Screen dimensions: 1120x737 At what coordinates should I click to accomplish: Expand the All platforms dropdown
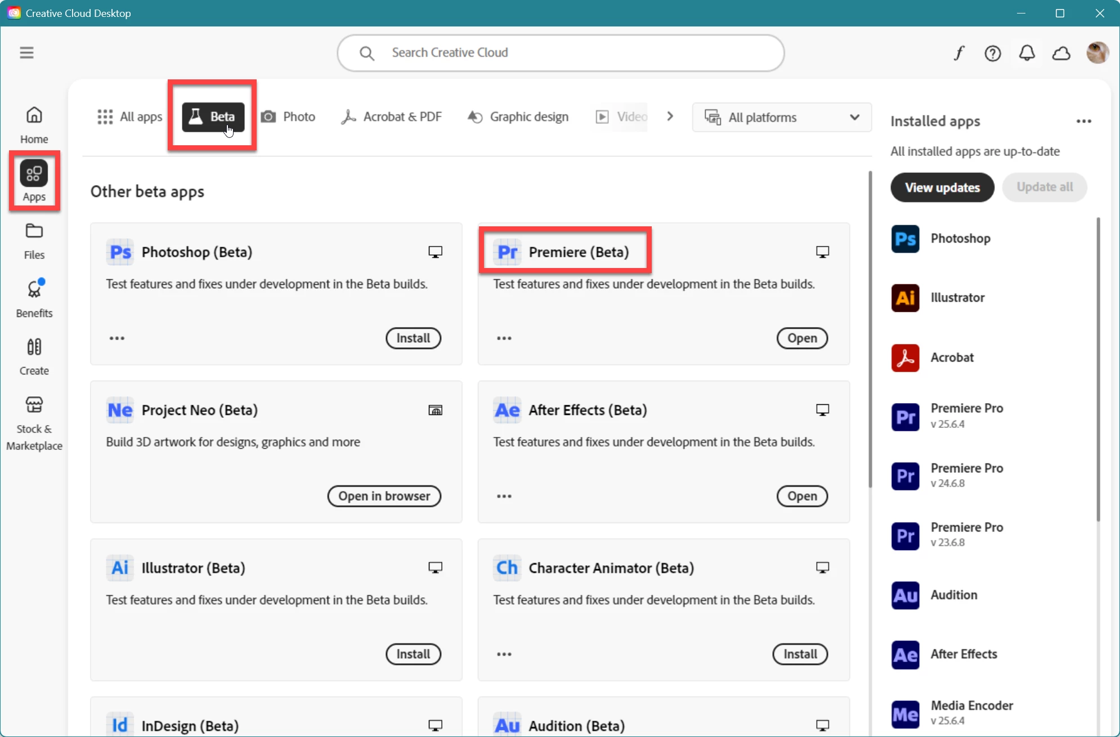(x=782, y=117)
